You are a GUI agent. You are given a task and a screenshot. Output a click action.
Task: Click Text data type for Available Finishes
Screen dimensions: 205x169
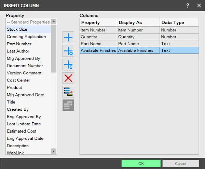(179, 50)
